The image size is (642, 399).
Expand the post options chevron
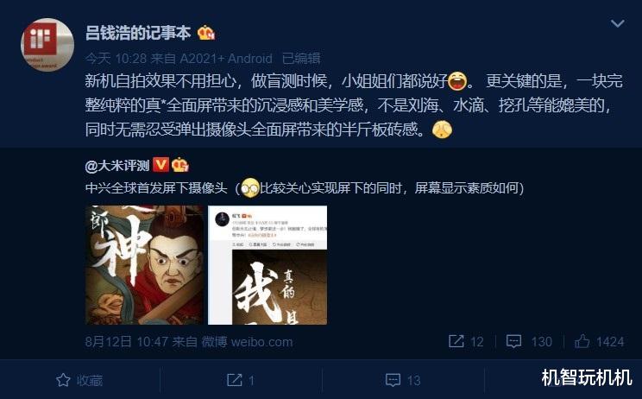point(618,23)
